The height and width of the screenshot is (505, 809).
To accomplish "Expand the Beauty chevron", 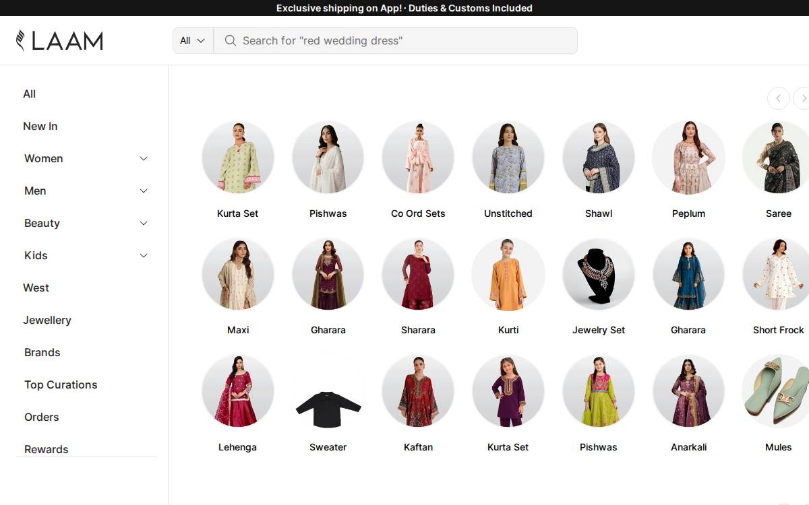I will (x=144, y=223).
